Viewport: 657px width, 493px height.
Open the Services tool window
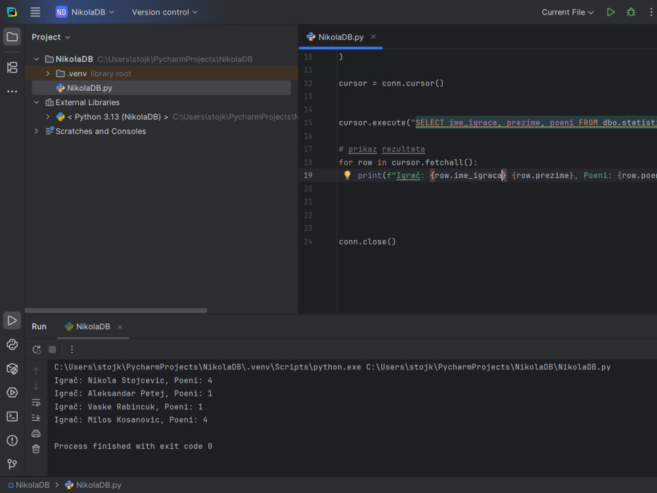coord(12,392)
